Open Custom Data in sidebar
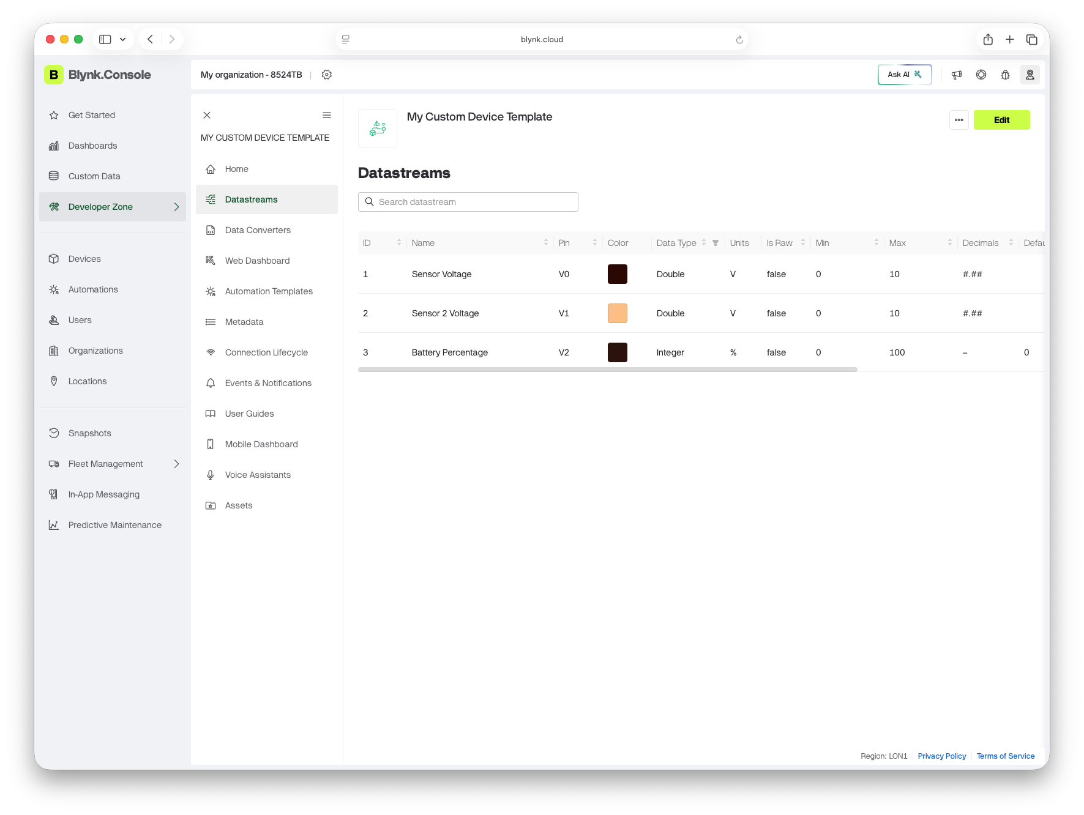This screenshot has width=1084, height=815. tap(113, 176)
